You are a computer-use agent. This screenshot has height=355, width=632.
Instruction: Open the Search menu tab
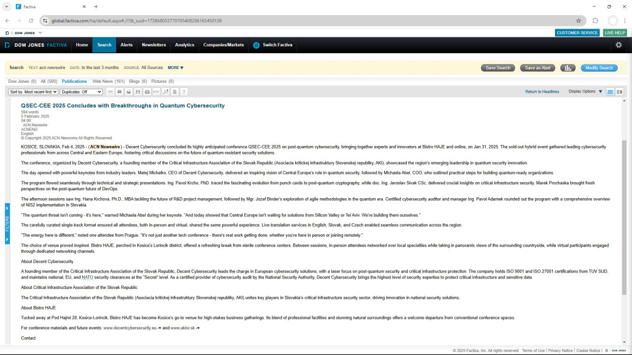[104, 45]
